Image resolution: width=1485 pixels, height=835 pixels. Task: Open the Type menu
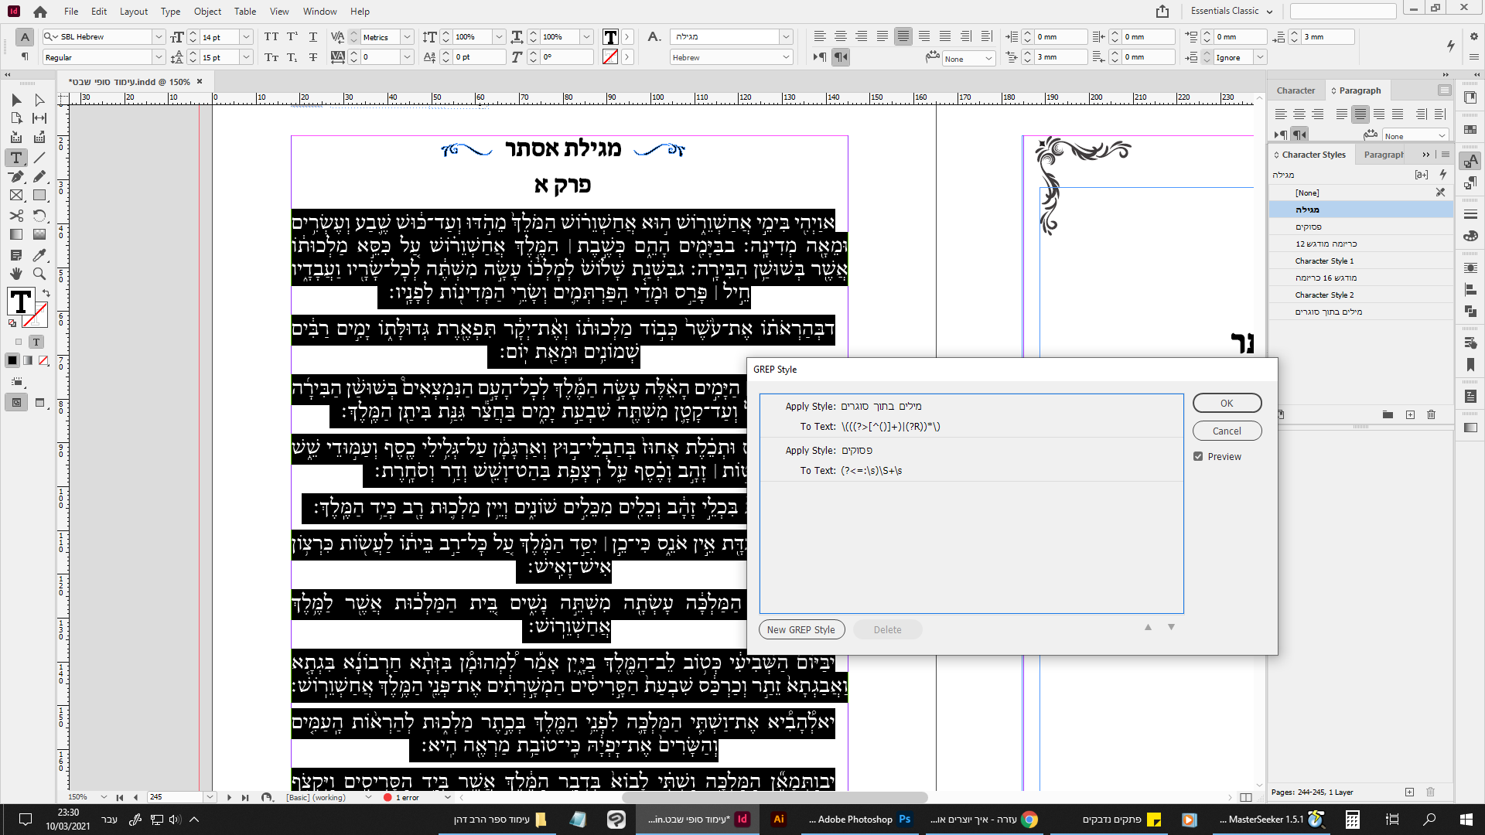[170, 12]
